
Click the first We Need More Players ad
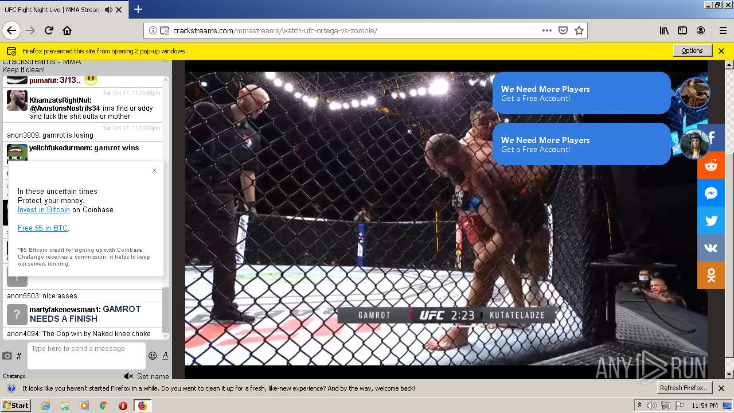(581, 93)
